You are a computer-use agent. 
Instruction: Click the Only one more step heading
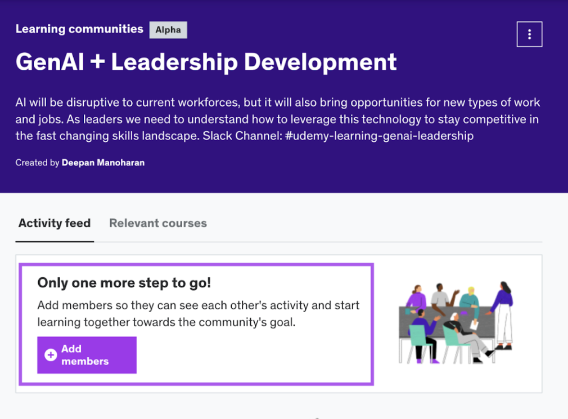(x=124, y=282)
